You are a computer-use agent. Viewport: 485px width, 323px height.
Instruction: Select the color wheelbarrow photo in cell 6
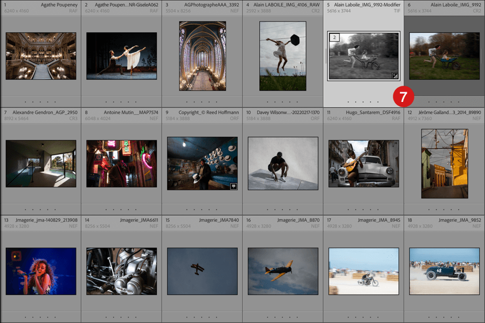click(x=445, y=56)
